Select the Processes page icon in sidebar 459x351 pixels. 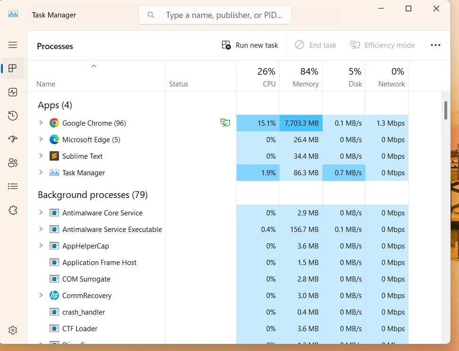coord(13,68)
